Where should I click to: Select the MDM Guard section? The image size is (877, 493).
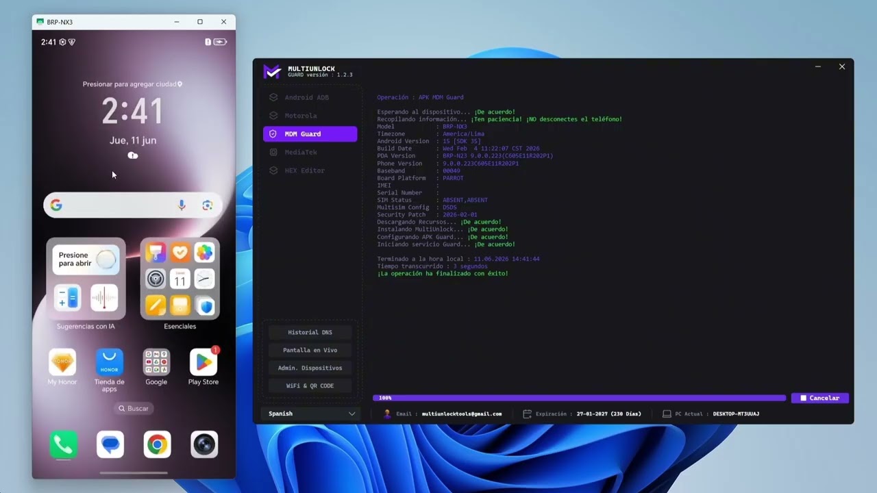(310, 134)
